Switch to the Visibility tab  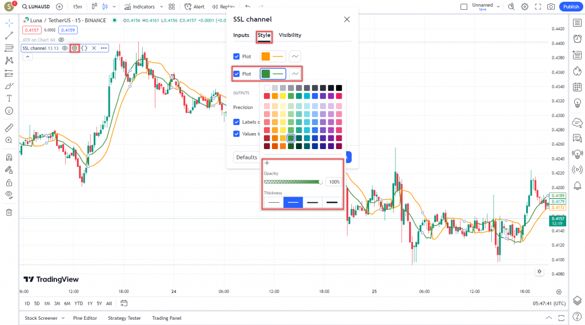click(x=290, y=35)
